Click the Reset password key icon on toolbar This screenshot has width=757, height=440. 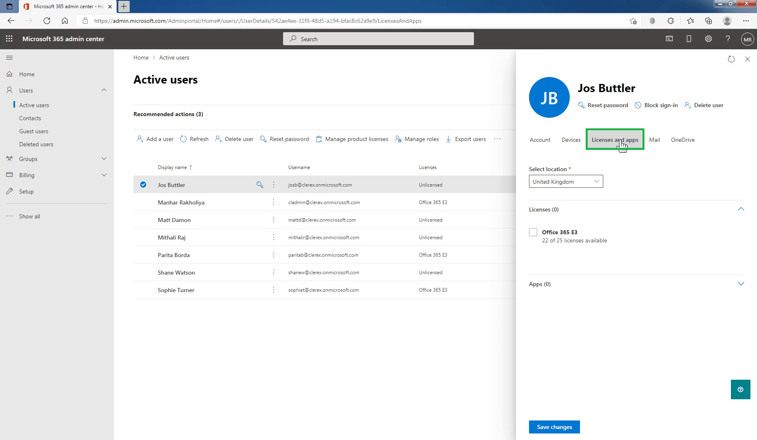263,139
